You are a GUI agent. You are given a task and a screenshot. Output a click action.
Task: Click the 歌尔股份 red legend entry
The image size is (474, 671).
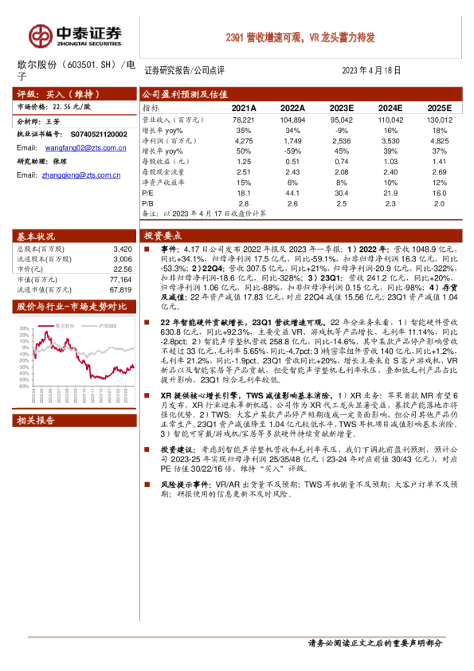[57, 326]
